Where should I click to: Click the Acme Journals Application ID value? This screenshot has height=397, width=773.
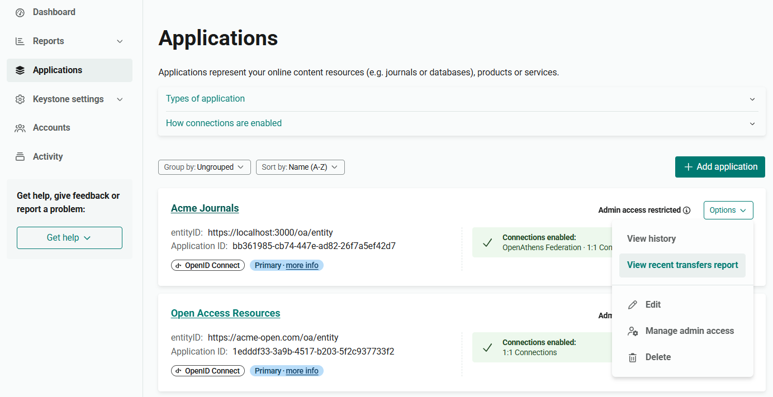click(314, 246)
